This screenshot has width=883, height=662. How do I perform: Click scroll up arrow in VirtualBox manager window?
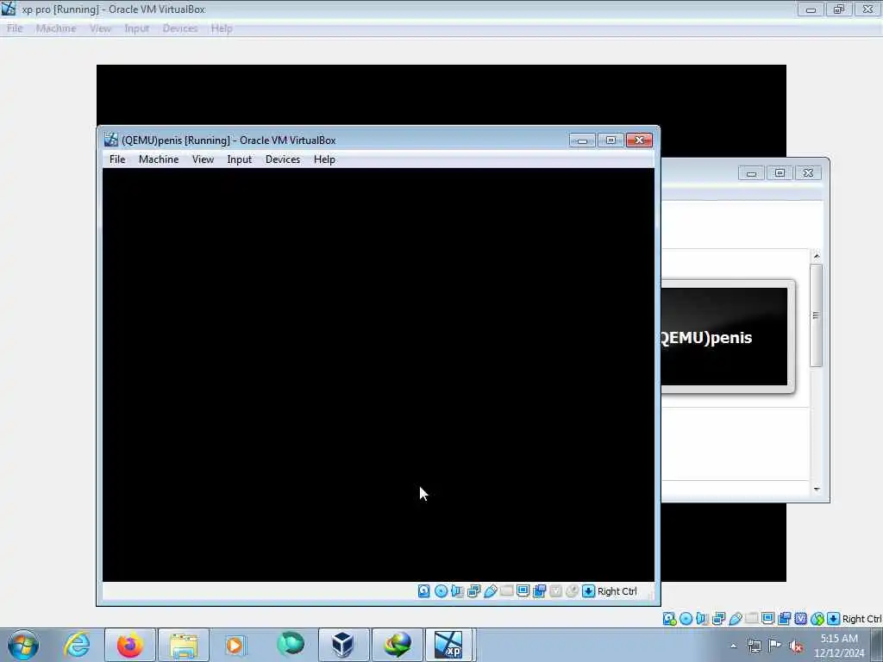pos(816,256)
